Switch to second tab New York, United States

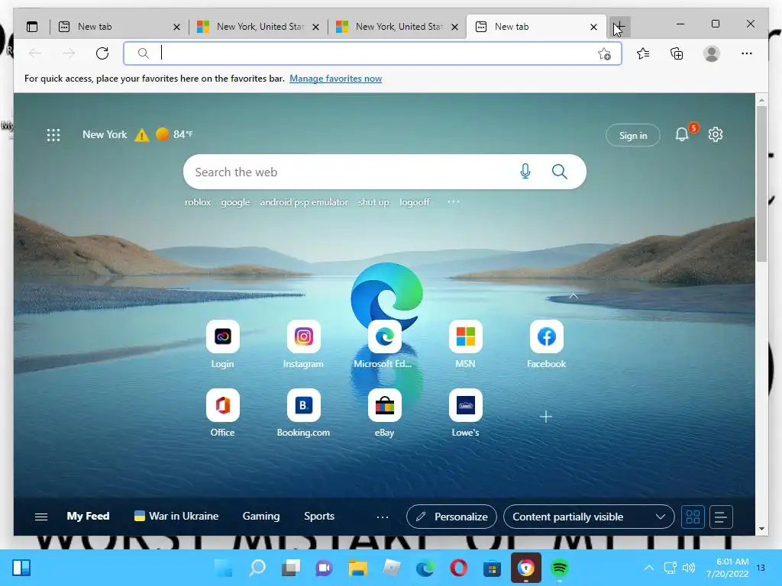tap(258, 27)
